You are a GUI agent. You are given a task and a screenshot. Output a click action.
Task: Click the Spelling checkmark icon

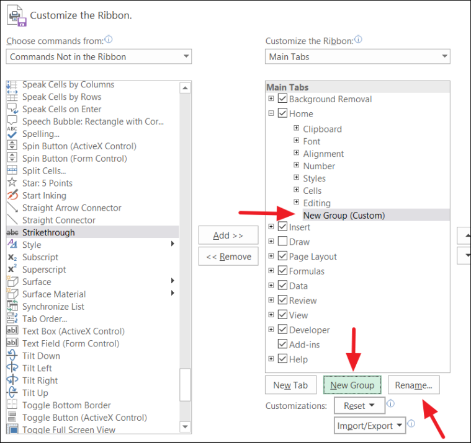tap(12, 133)
